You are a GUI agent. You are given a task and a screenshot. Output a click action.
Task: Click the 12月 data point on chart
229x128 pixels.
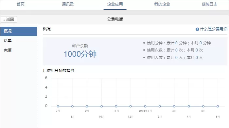pyautogui.click(x=131, y=106)
